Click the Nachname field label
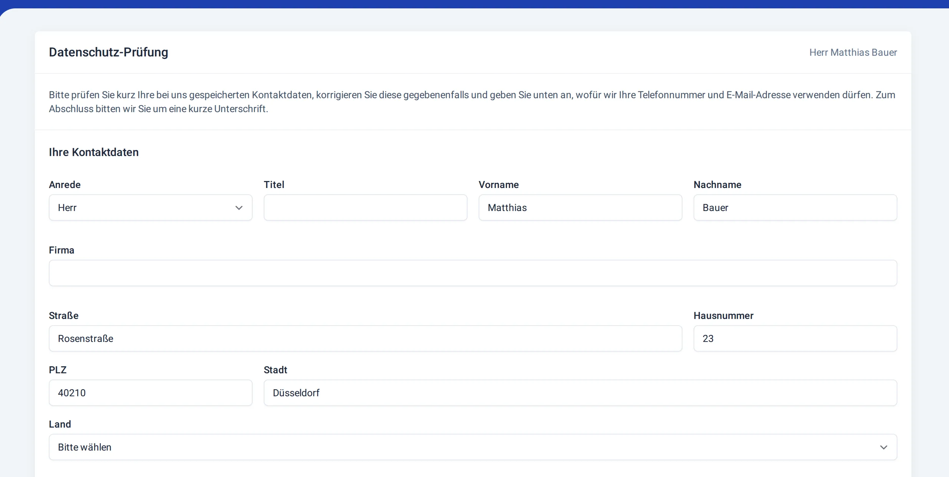 pyautogui.click(x=717, y=185)
